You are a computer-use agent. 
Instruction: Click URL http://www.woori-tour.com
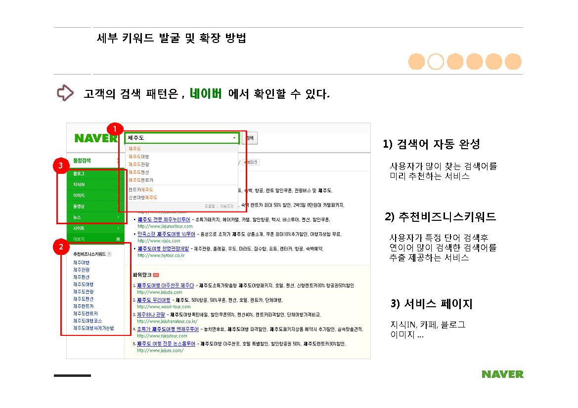(164, 307)
